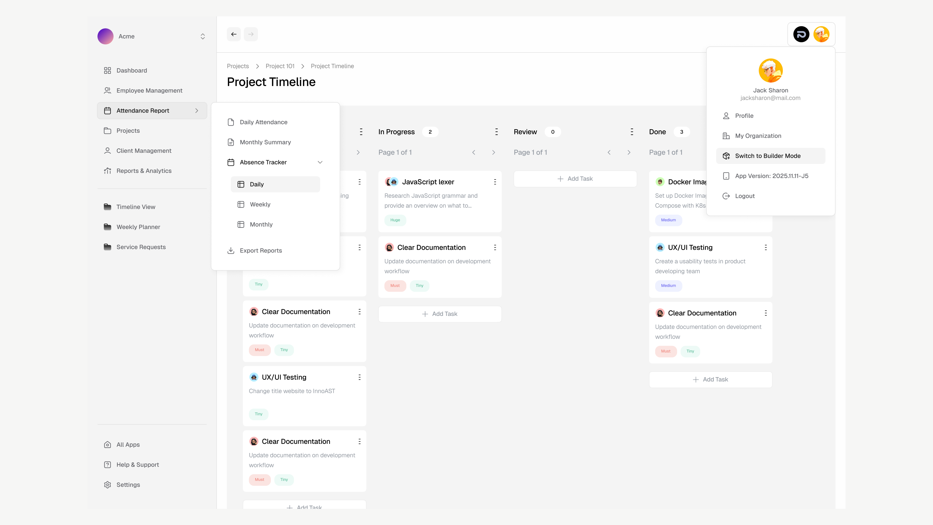
Task: Open Settings gear in sidebar
Action: coord(107,485)
